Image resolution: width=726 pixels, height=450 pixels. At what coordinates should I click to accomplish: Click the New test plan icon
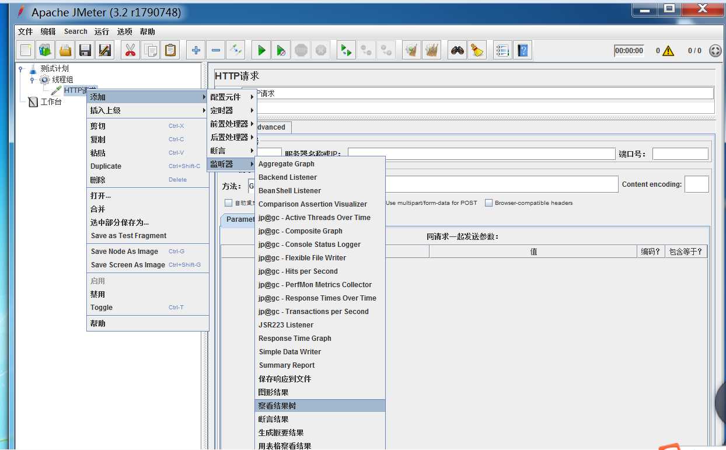click(x=26, y=50)
